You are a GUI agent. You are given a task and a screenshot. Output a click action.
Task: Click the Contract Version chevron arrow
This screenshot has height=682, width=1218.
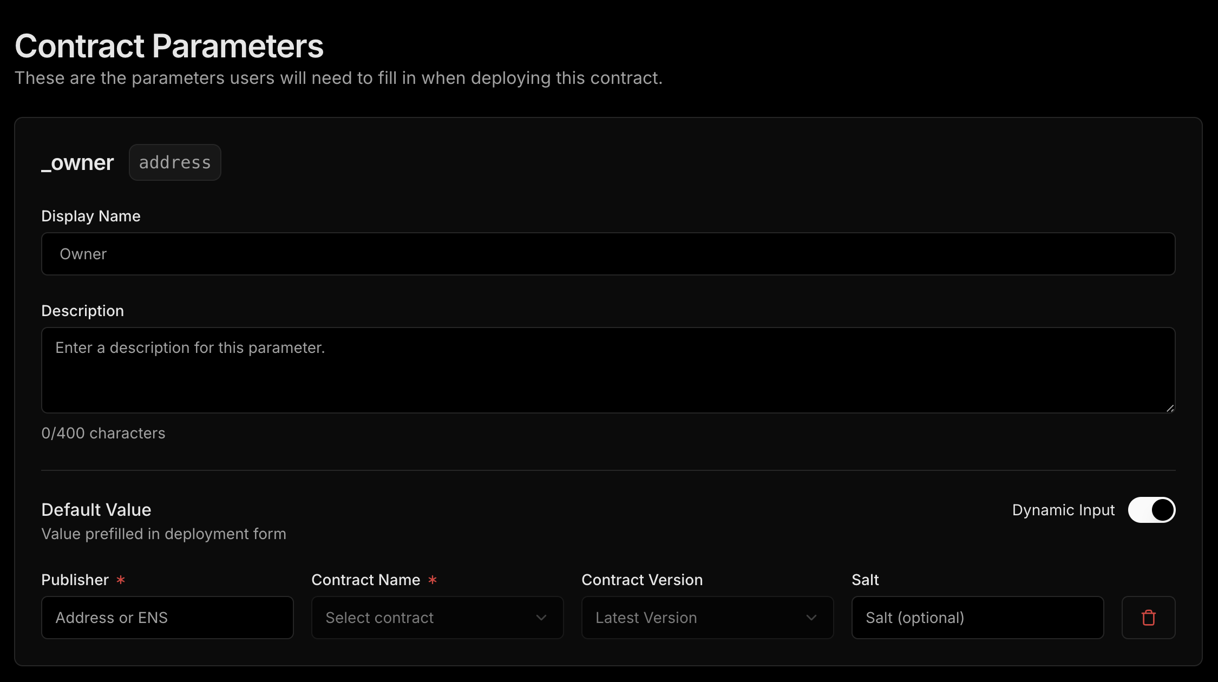(x=811, y=618)
